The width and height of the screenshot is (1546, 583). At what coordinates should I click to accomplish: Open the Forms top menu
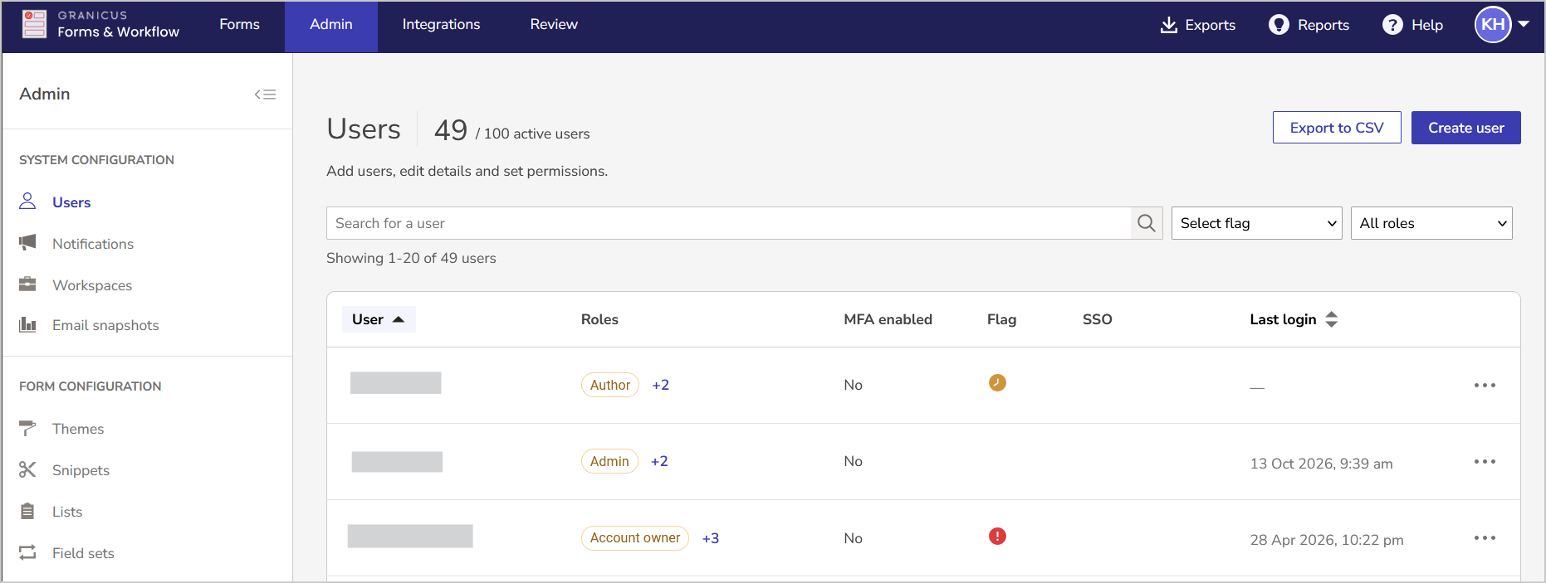[239, 25]
